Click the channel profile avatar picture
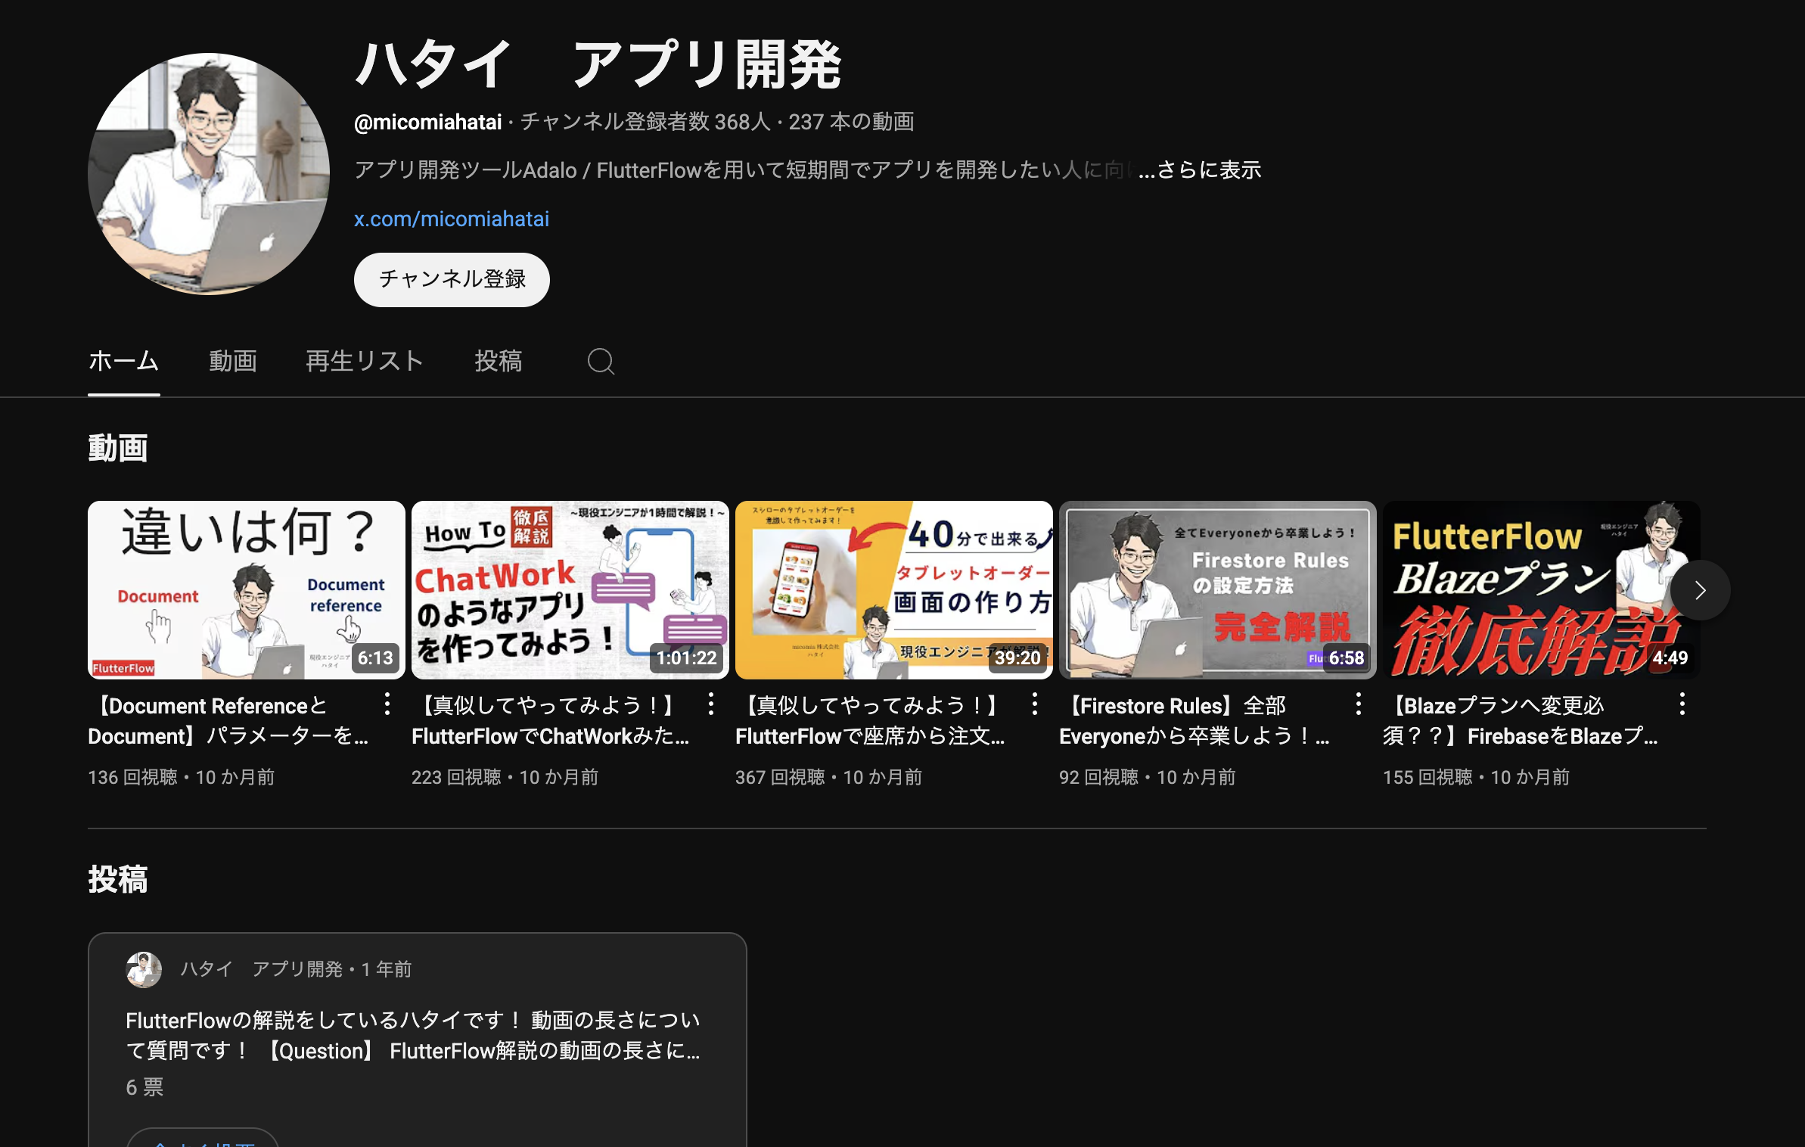 209,174
